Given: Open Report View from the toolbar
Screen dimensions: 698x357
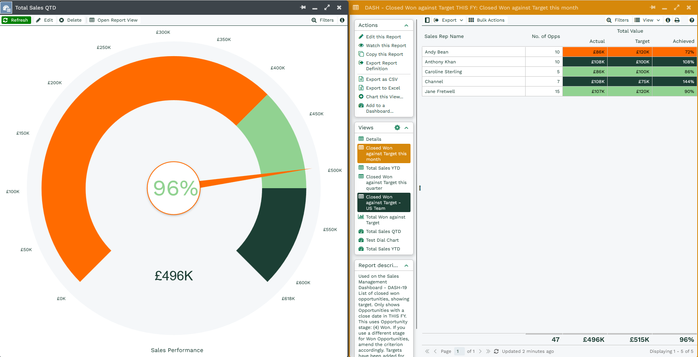Looking at the screenshot, I should click(113, 20).
